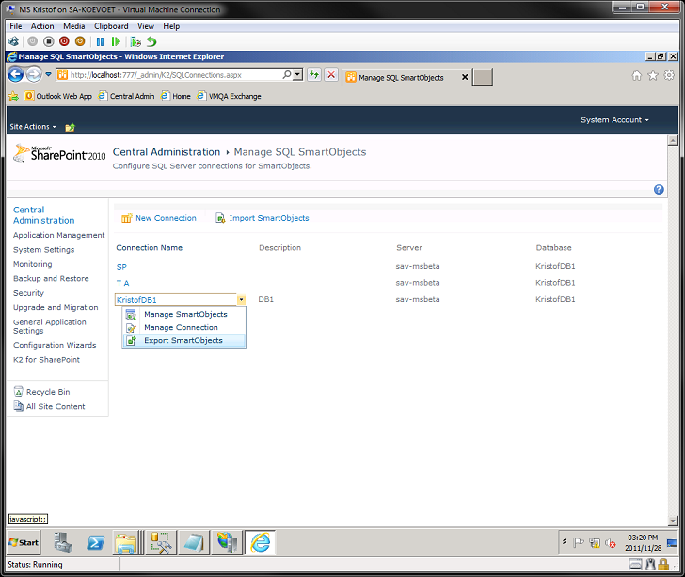Open the Outlook Web App favorite
This screenshot has width=685, height=577.
click(58, 96)
